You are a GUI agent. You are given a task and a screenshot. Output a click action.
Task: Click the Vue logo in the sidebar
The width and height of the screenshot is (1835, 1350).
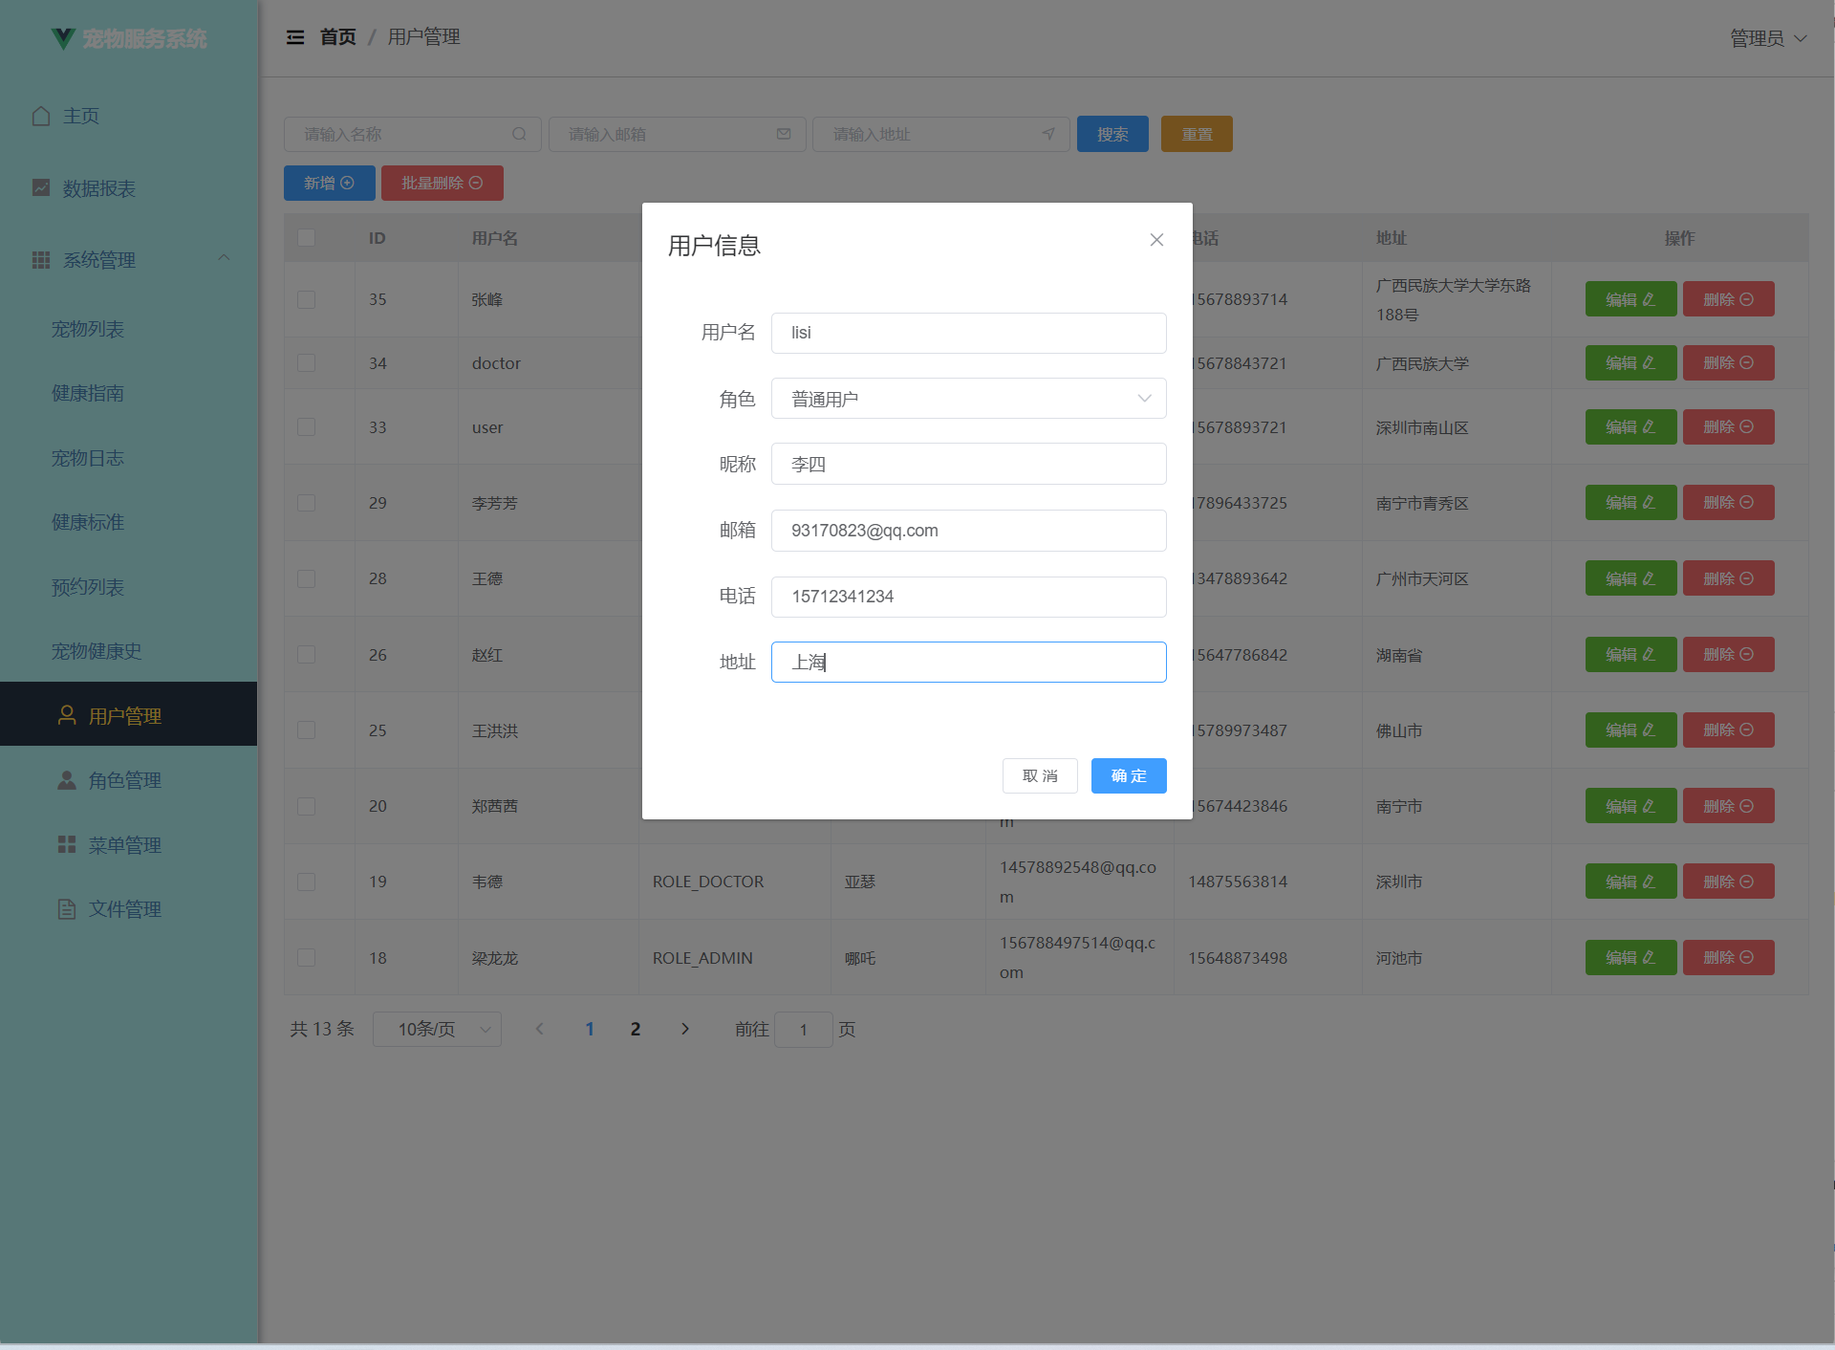click(63, 38)
